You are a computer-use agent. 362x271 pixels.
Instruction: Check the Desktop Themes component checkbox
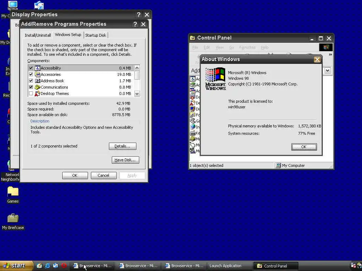(x=31, y=94)
